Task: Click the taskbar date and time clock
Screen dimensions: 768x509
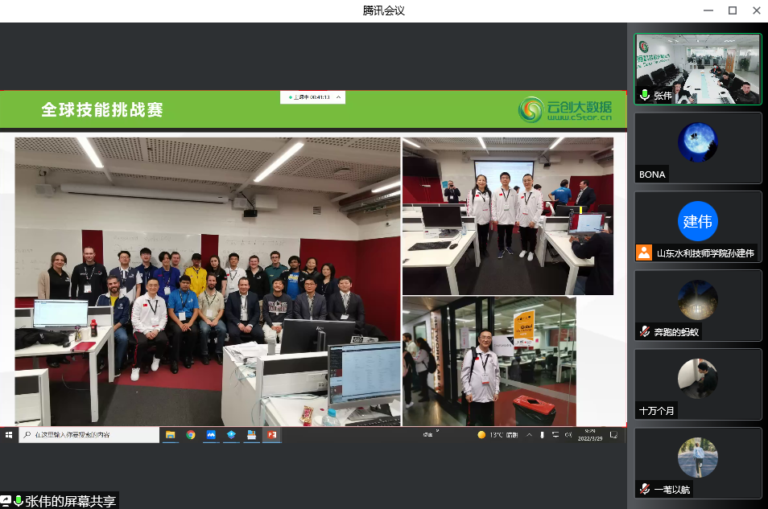Action: point(589,435)
